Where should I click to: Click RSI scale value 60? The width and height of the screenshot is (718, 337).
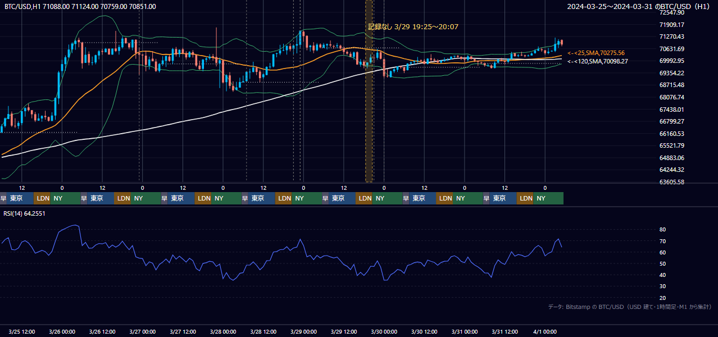tap(663, 253)
